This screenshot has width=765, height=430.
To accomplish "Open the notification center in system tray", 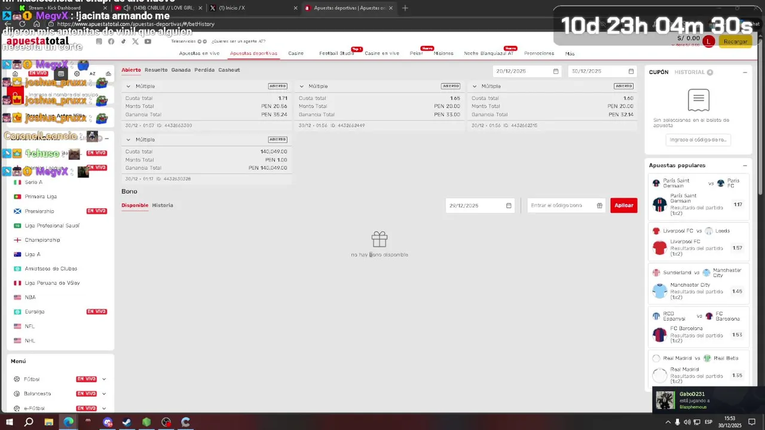I will click(751, 422).
